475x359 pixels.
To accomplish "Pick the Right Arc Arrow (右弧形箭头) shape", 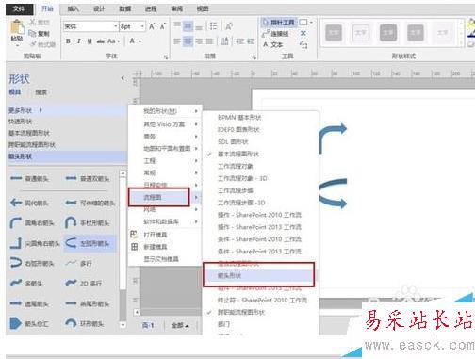I will click(32, 263).
